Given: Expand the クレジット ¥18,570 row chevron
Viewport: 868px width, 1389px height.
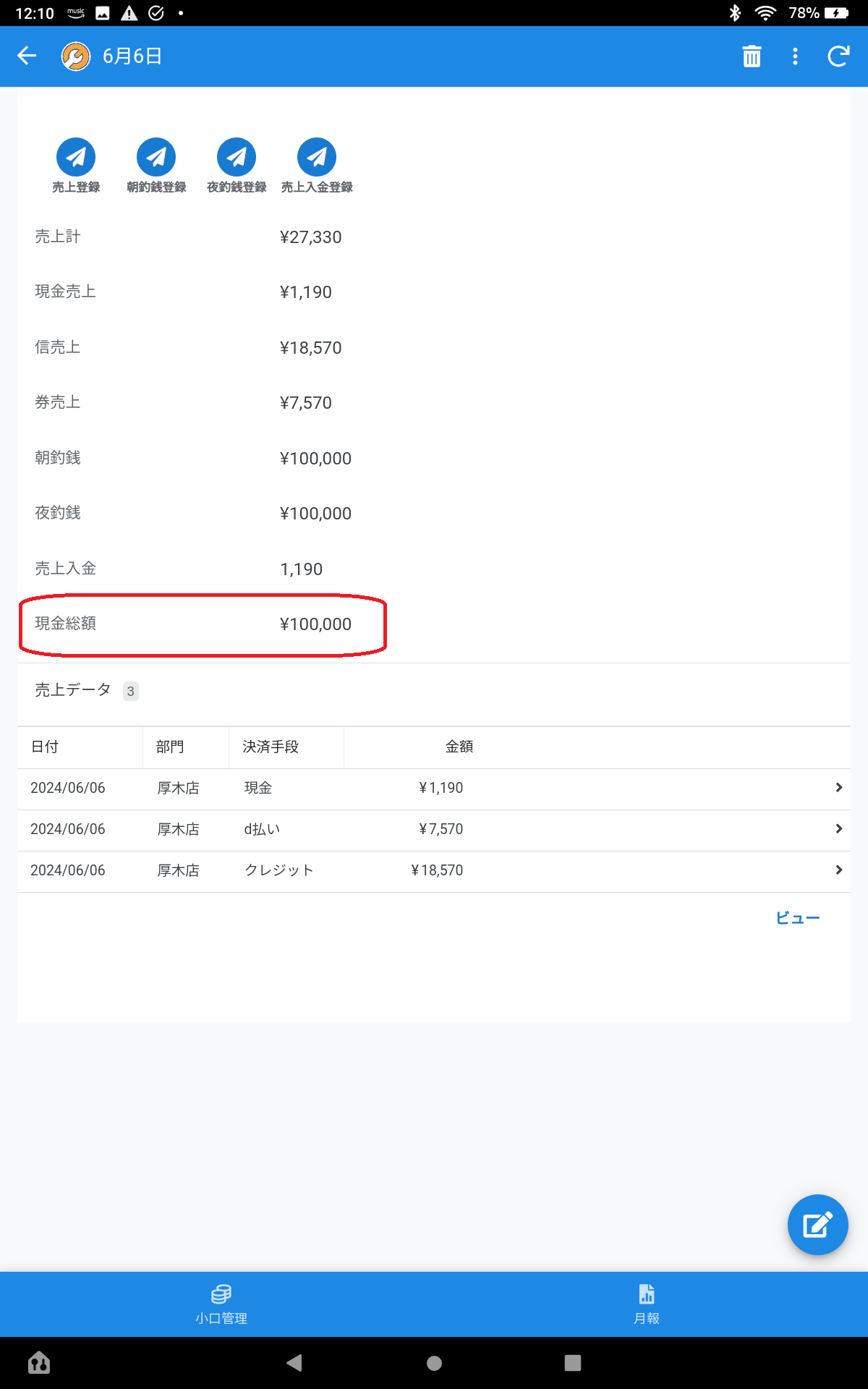Looking at the screenshot, I should (838, 870).
